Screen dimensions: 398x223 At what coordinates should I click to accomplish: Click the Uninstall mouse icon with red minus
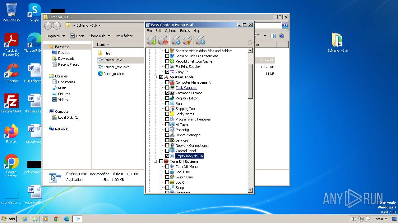click(x=163, y=40)
